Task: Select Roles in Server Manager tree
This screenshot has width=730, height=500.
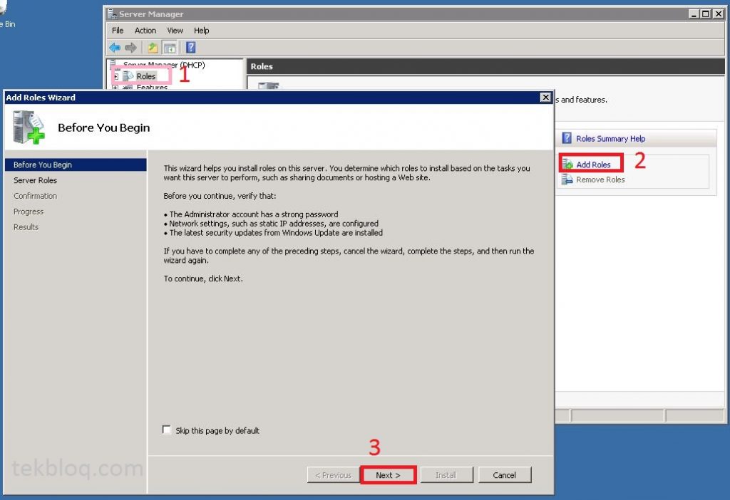Action: click(145, 75)
